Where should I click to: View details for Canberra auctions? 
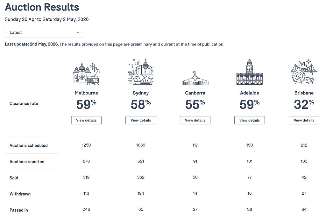pyautogui.click(x=195, y=120)
